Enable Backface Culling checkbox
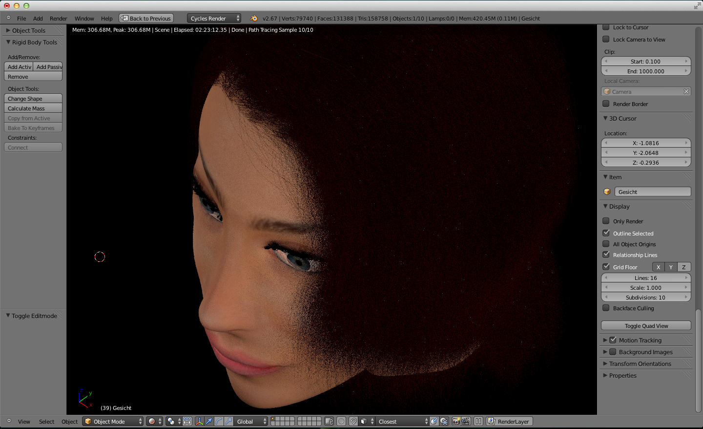This screenshot has height=429, width=703. [x=606, y=308]
